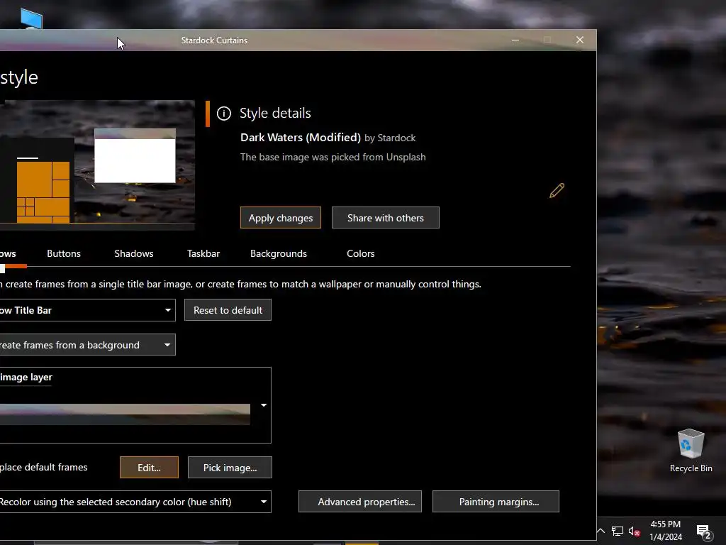The width and height of the screenshot is (726, 545).
Task: Open Painting margins...
Action: [x=496, y=502]
